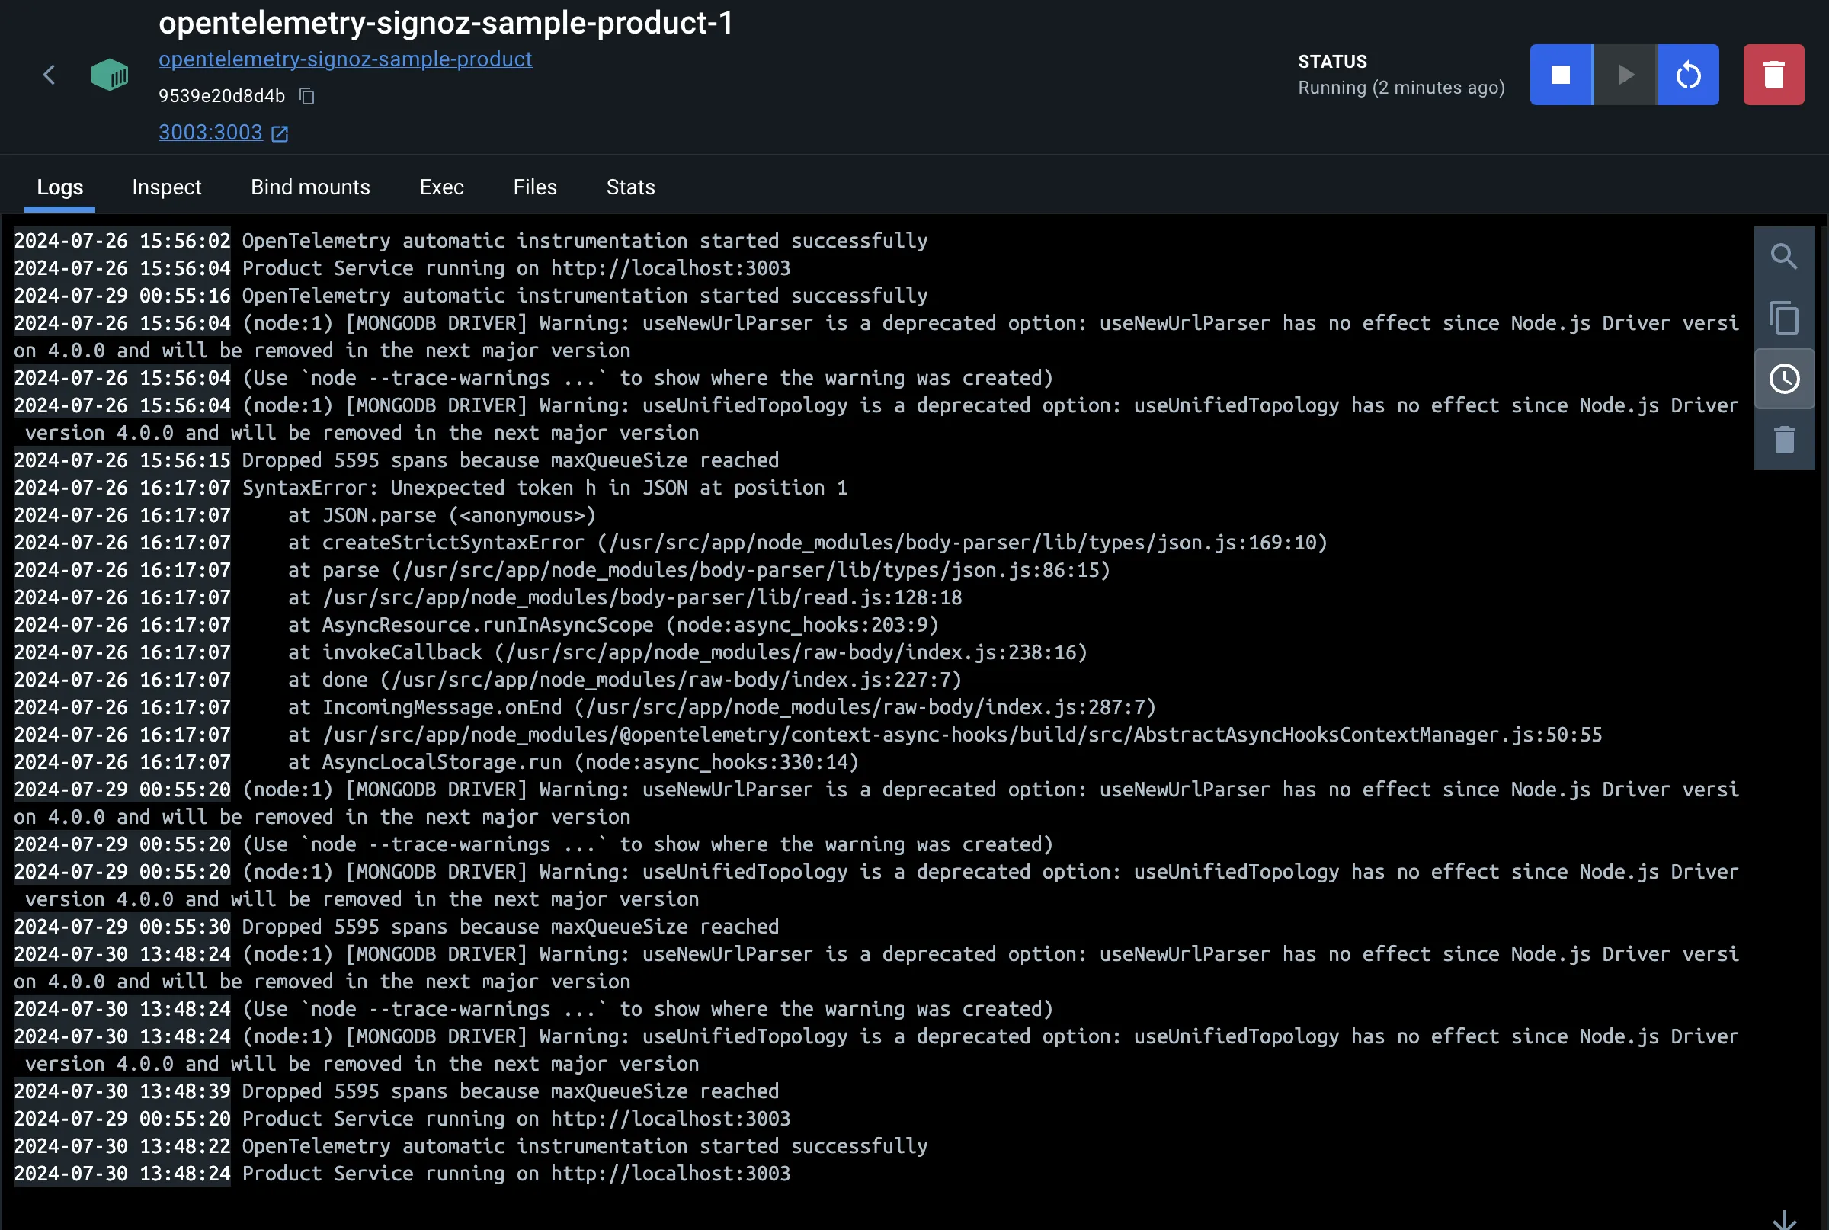Delete the container with the red trash button
1829x1230 pixels.
[1773, 75]
